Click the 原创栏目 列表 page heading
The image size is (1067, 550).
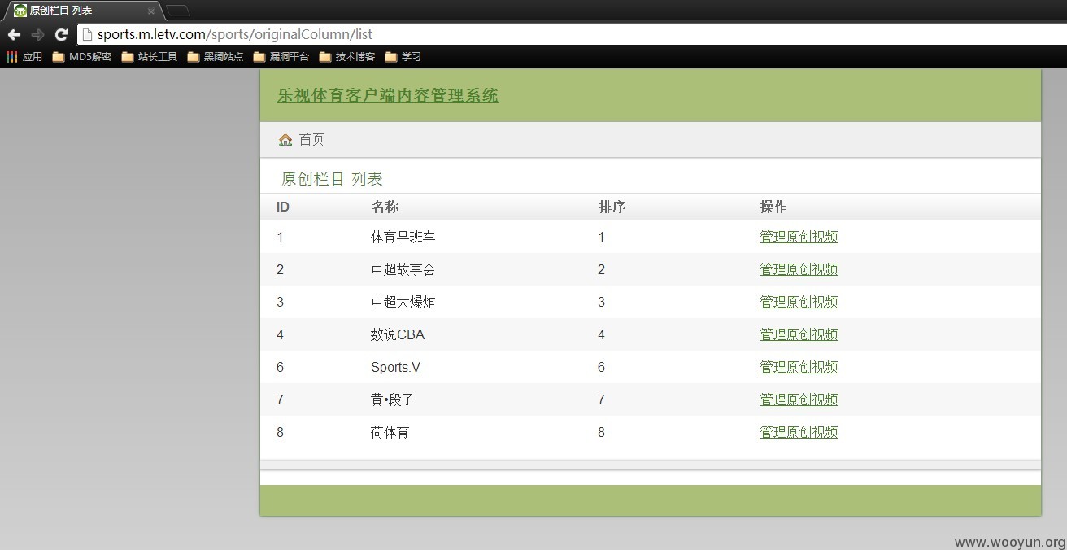[332, 179]
